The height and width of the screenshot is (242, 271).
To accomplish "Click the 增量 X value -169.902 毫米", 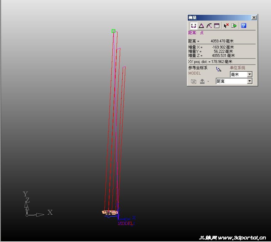I will [x=223, y=47].
